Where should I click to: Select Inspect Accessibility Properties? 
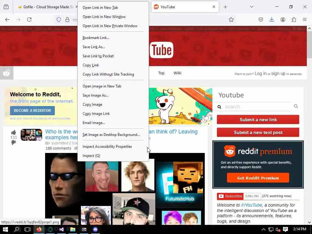coord(113,147)
